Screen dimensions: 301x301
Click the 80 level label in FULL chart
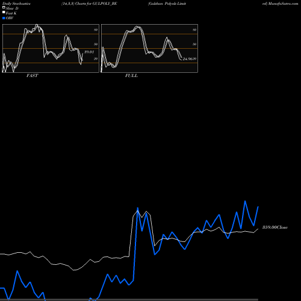tap(194, 29)
